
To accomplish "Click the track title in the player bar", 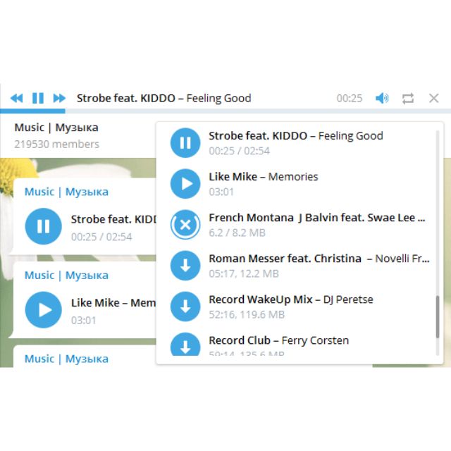I will (x=163, y=99).
